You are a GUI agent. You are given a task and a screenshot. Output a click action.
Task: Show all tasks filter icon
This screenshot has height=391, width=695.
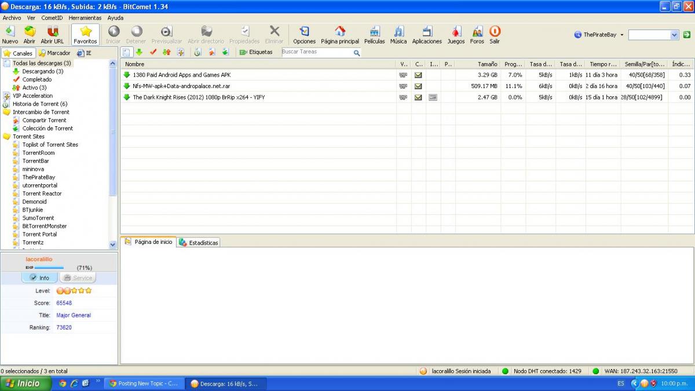(126, 52)
